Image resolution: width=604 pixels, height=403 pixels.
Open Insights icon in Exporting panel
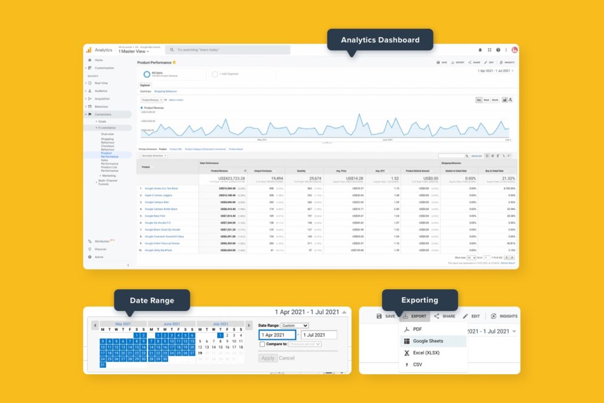494,316
